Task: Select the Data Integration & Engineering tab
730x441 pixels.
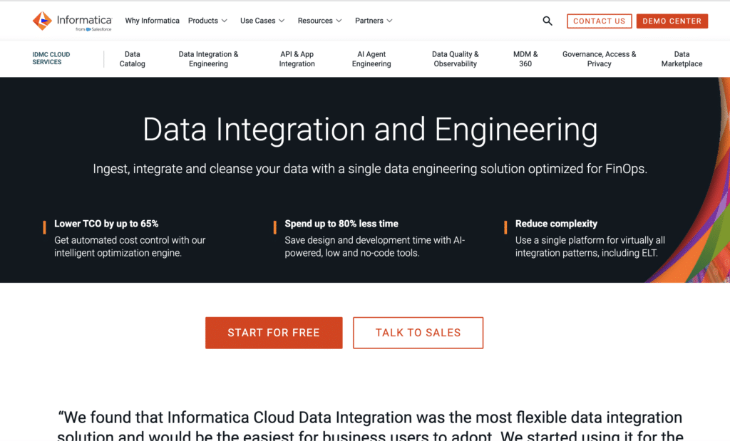Action: tap(207, 58)
